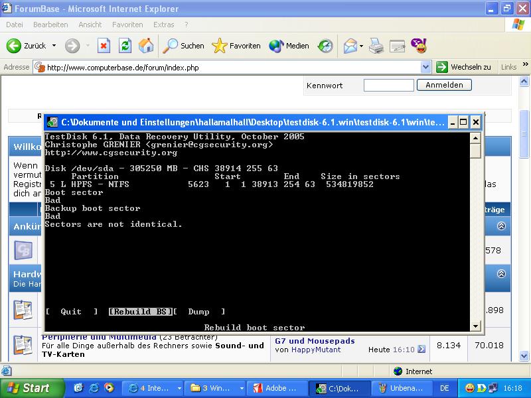Screen dimensions: 531x398
Task: Click TestDisk console scrollbar up arrow
Action: pos(475,138)
